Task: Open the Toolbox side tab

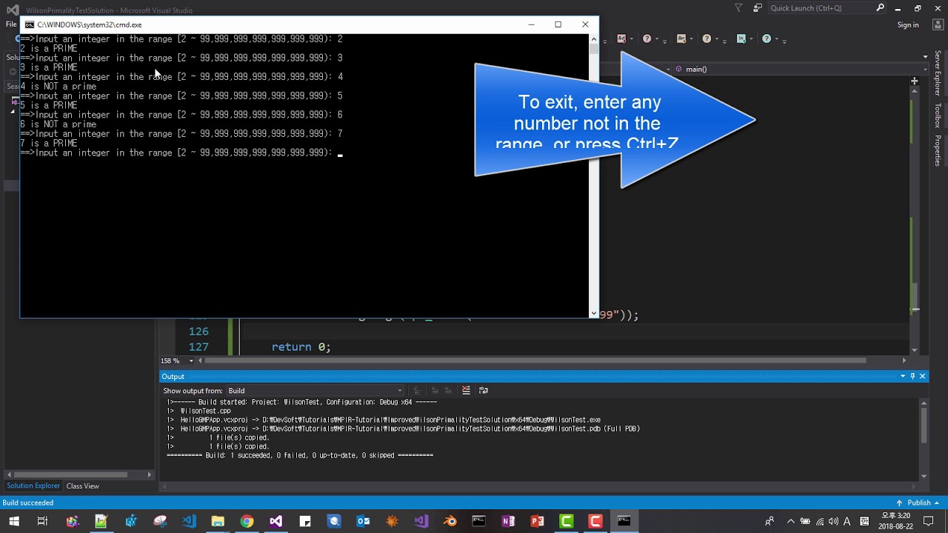Action: coord(938,116)
